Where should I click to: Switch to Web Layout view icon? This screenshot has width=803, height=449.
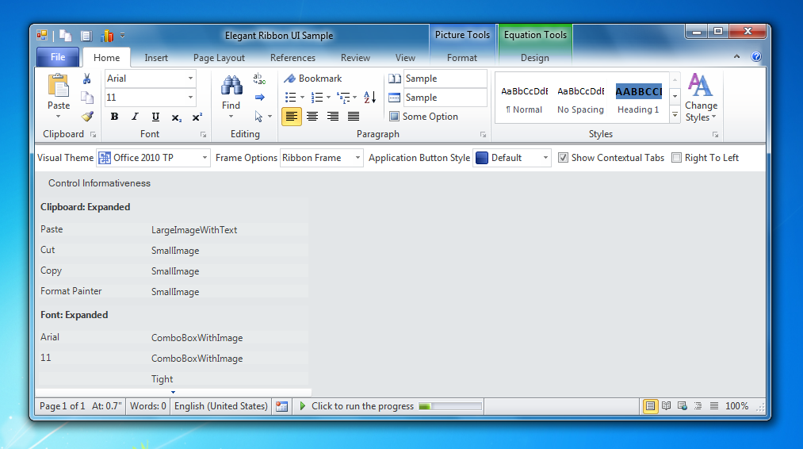[x=683, y=406]
